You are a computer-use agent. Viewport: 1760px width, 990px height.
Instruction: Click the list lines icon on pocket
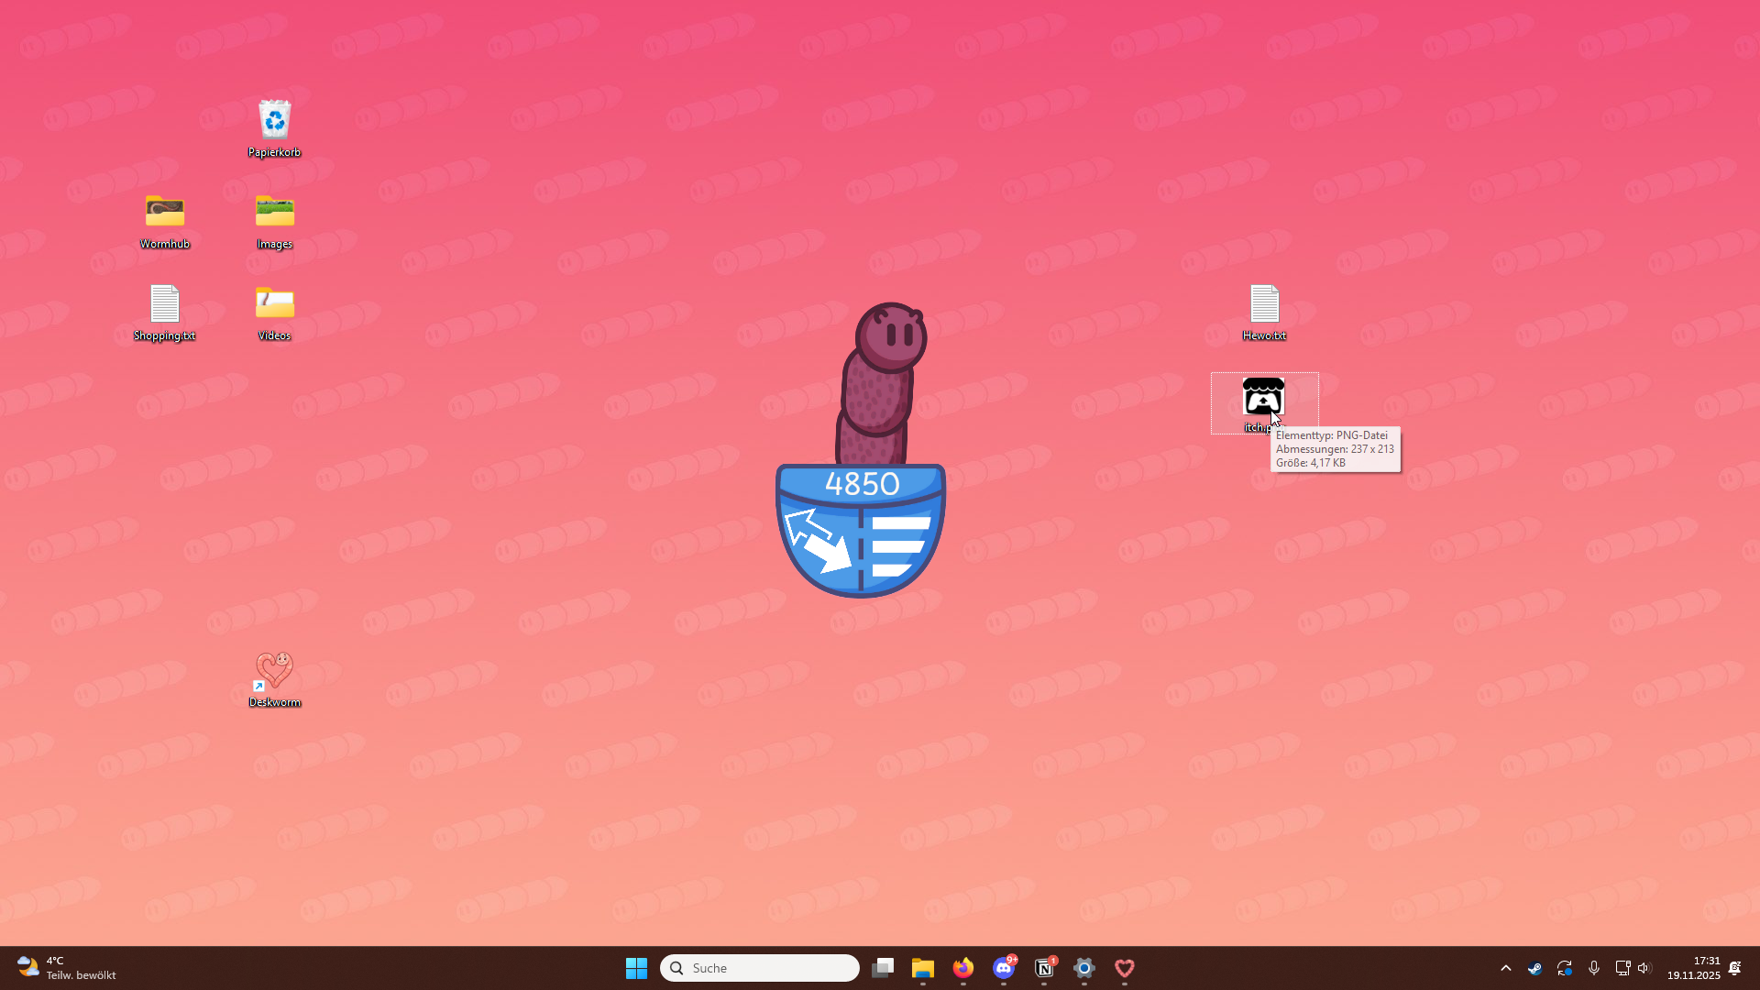(x=900, y=546)
